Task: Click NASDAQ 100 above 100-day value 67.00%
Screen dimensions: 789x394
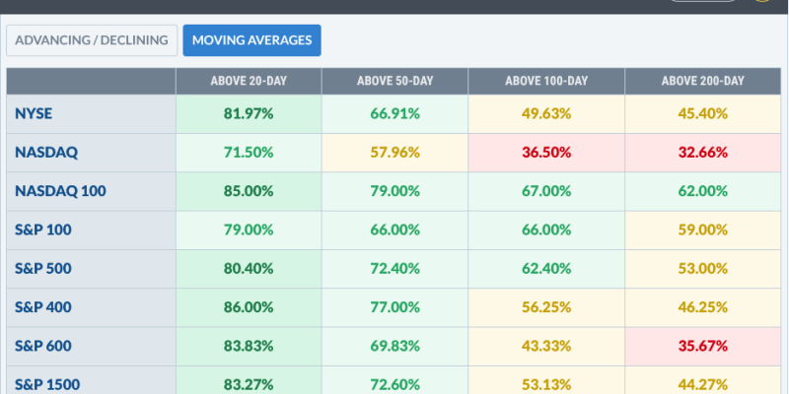Action: click(546, 191)
